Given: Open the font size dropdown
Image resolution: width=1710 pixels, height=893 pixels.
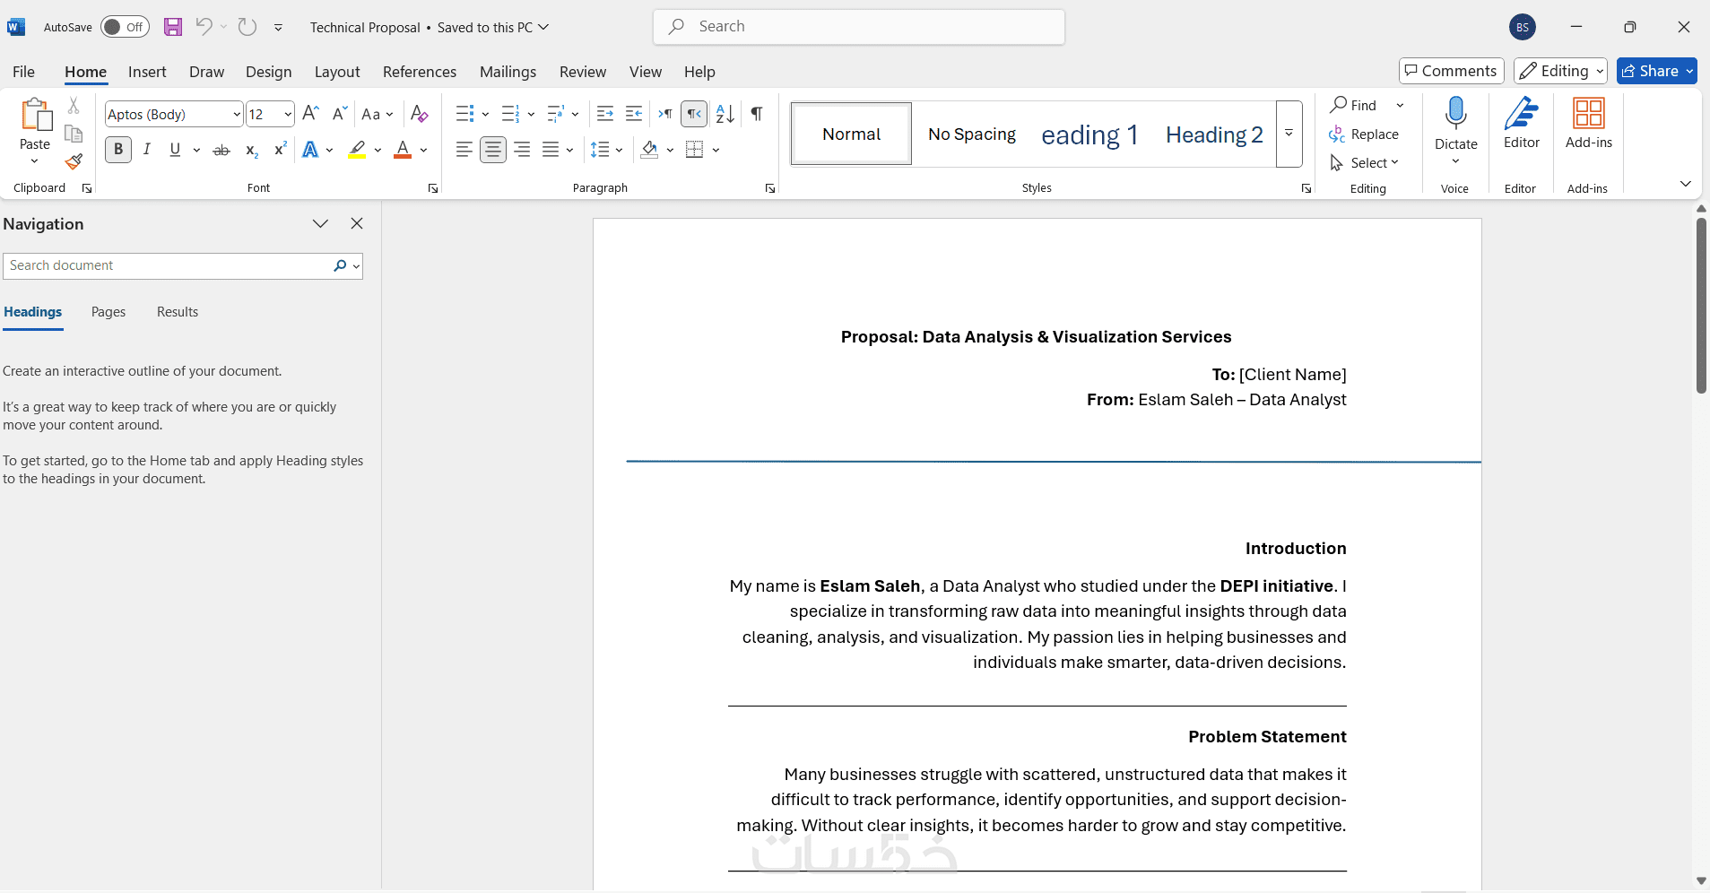Looking at the screenshot, I should 287,114.
